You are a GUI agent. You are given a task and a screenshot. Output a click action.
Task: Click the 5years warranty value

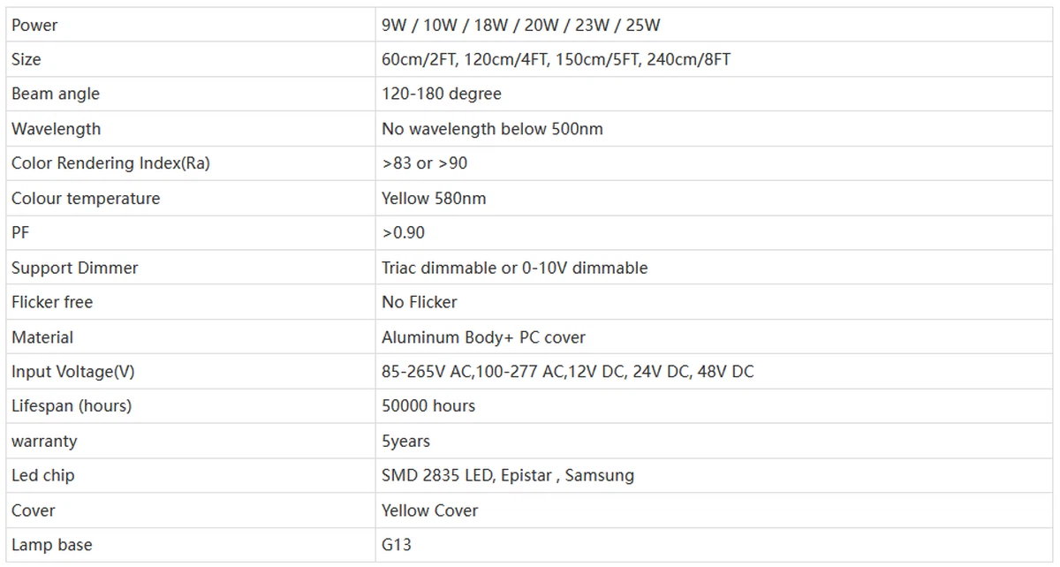(406, 441)
